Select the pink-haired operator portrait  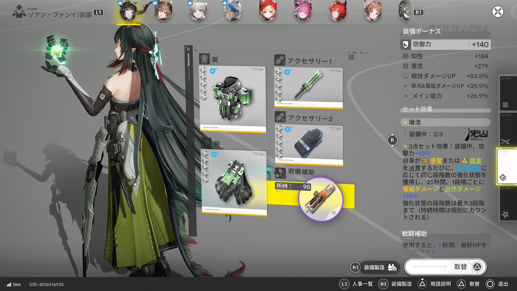[302, 12]
